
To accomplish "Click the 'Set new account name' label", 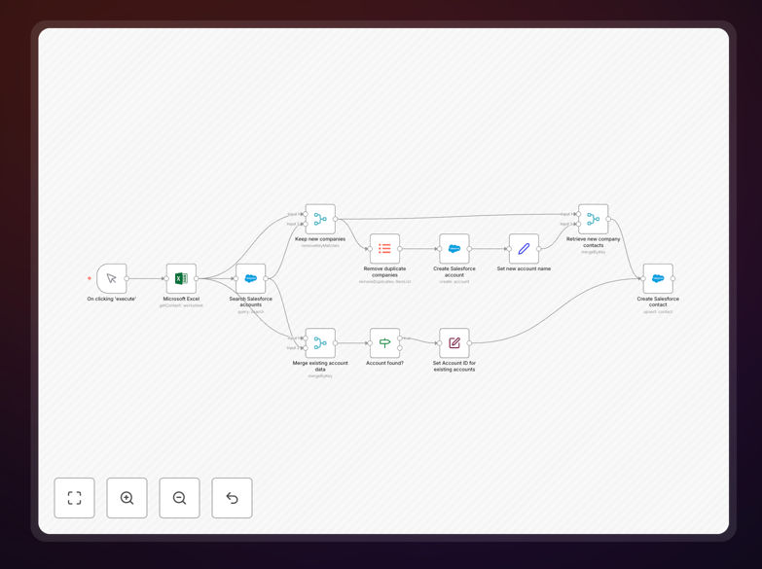I will click(524, 268).
